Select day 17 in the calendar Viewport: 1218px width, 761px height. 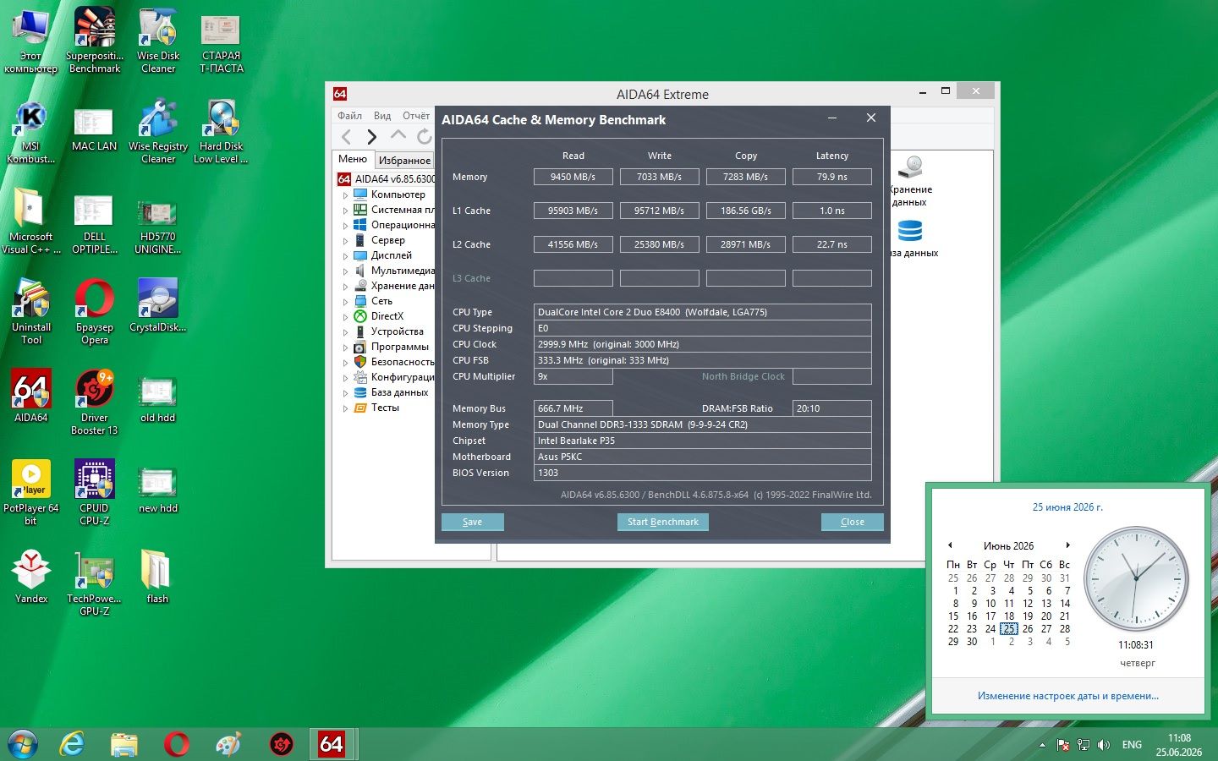pyautogui.click(x=990, y=616)
